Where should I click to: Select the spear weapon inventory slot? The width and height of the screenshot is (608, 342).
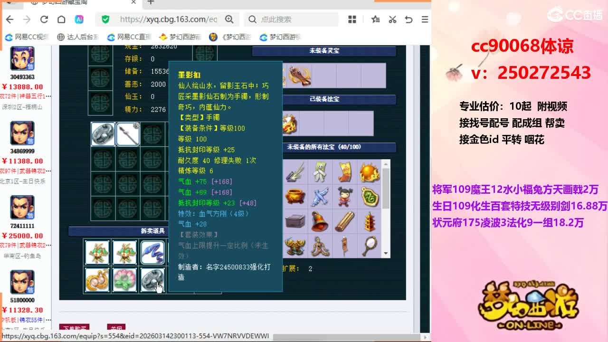point(127,134)
